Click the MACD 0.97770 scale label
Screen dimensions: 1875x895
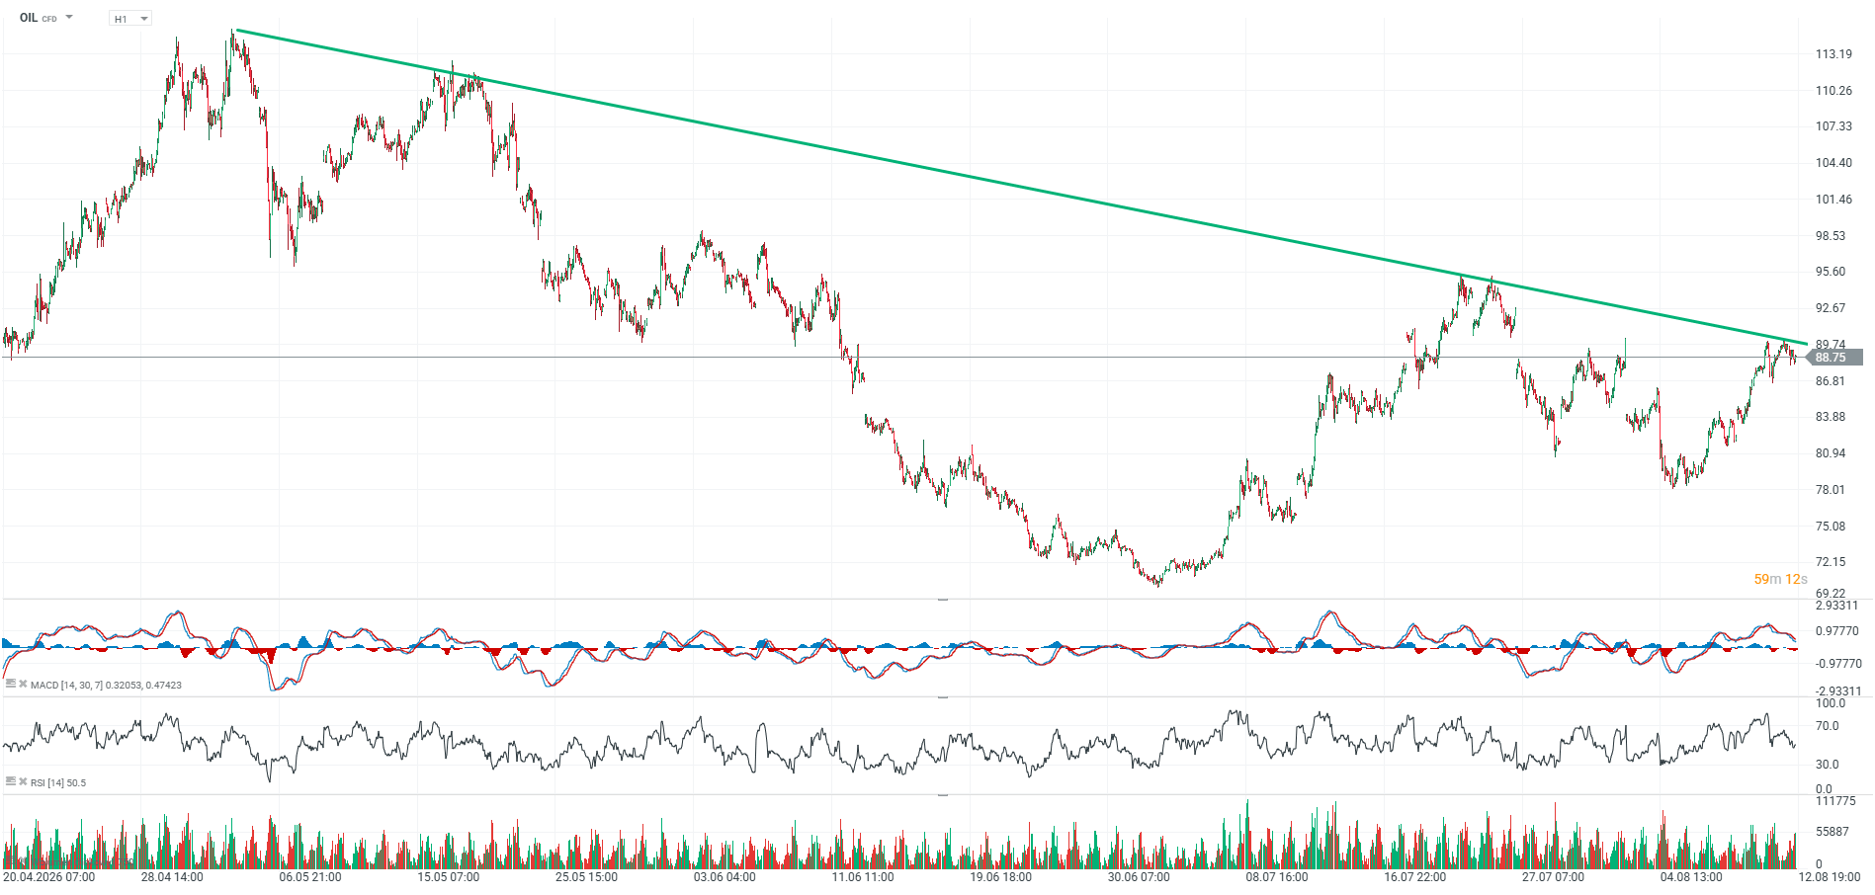(x=1837, y=631)
